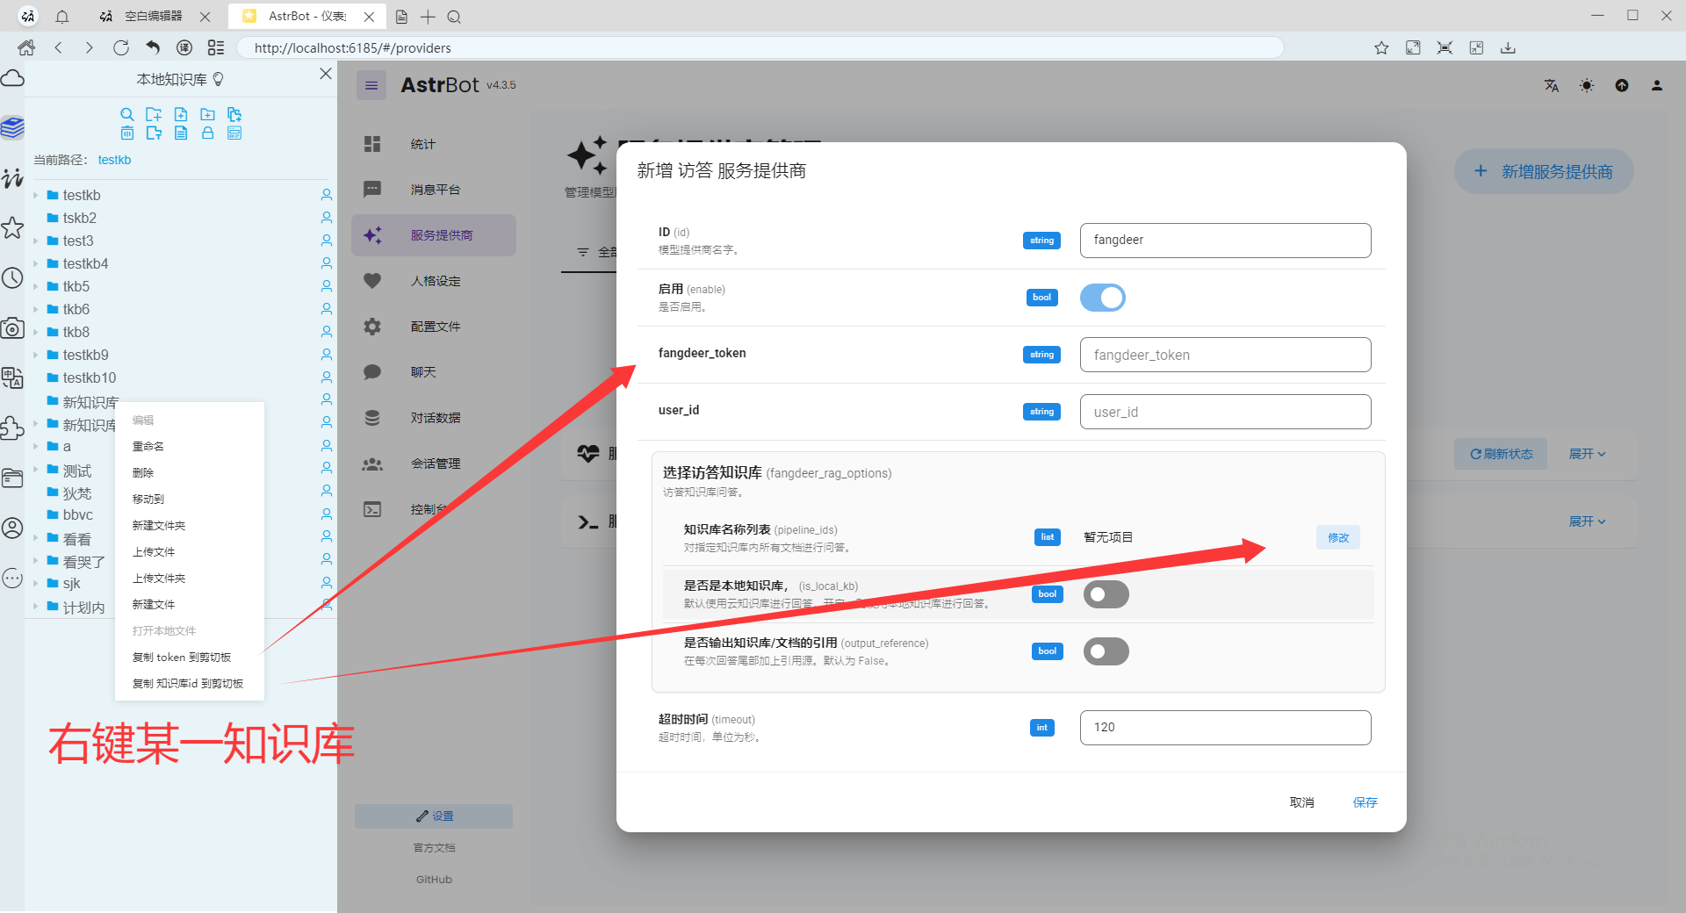Select the search icon in the knowledge base toolbar
Image resolution: width=1686 pixels, height=913 pixels.
[126, 115]
